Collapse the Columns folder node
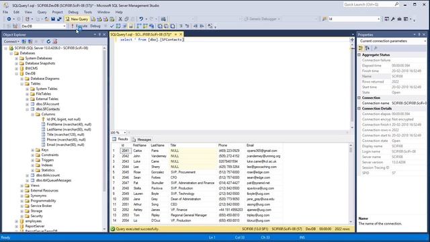Image resolution: width=430 pixels, height=242 pixels. pos(33,114)
